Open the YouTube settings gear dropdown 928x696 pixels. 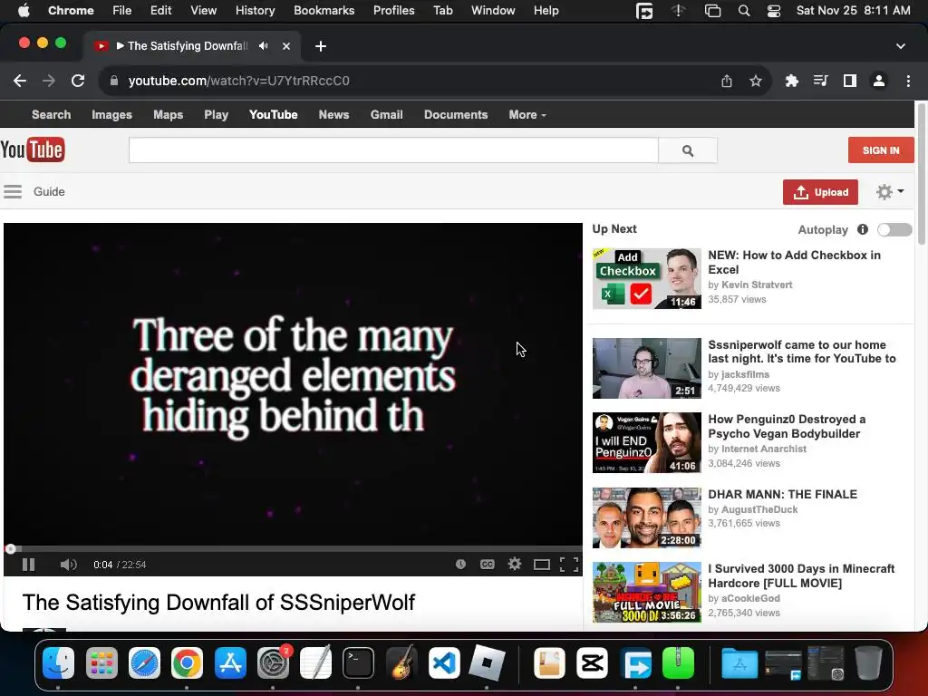pos(890,192)
